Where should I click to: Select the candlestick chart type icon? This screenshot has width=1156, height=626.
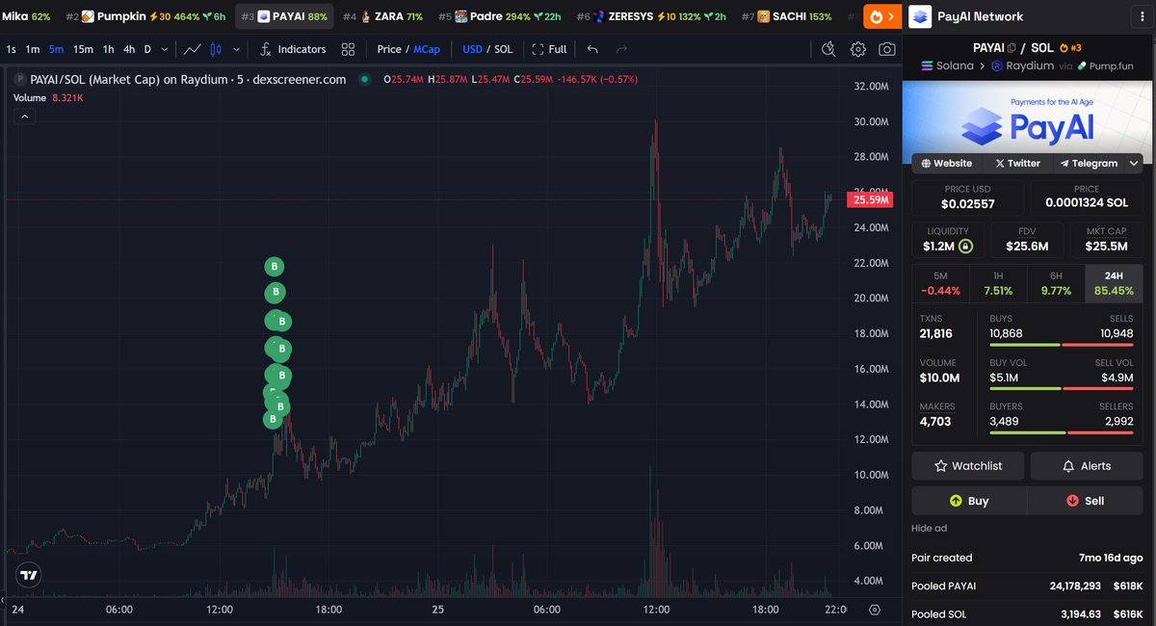click(x=217, y=49)
